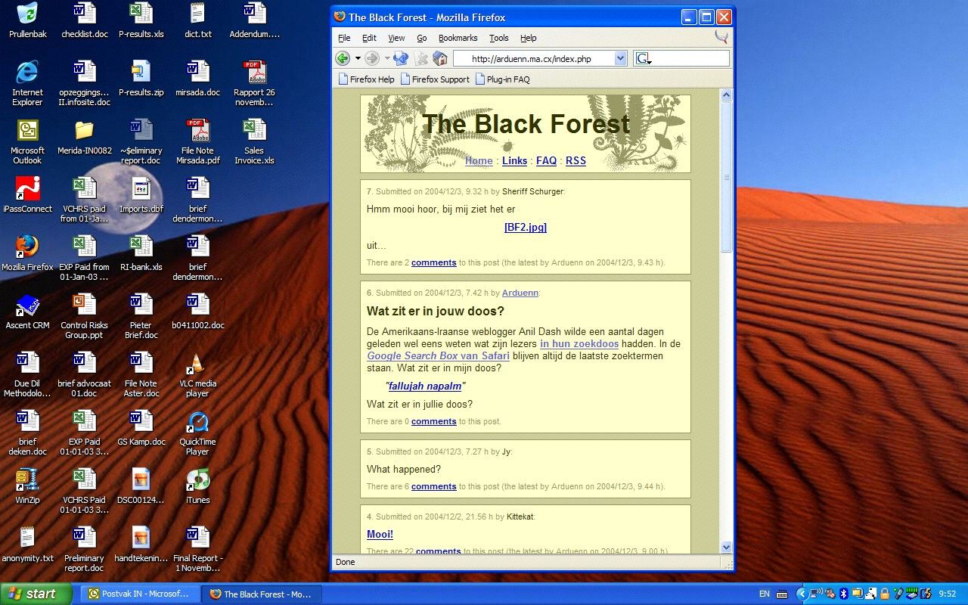Screen dimensions: 968x605
Task: Select the QuickTime Player desktop icon
Action: coord(197,433)
